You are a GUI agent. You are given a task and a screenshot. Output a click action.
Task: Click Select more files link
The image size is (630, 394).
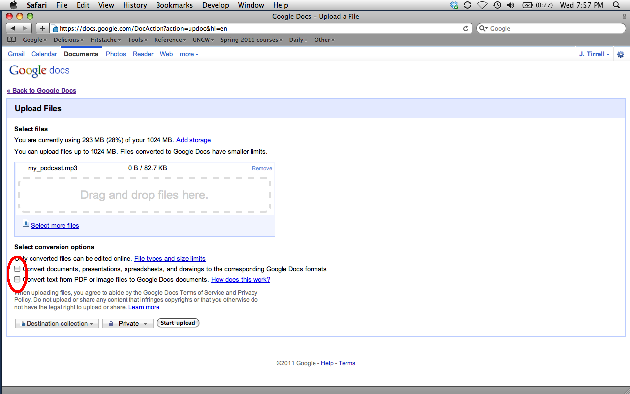click(x=55, y=226)
